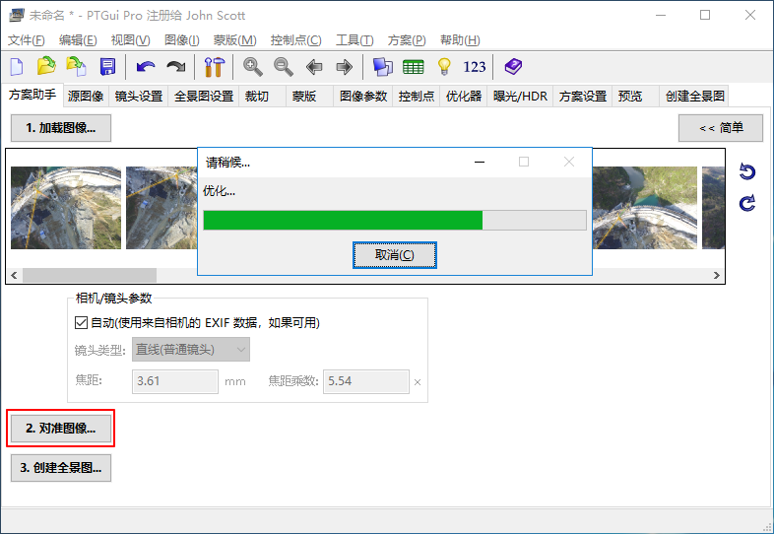The image size is (774, 534).
Task: Switch to the 方案设置 tab
Action: [583, 97]
